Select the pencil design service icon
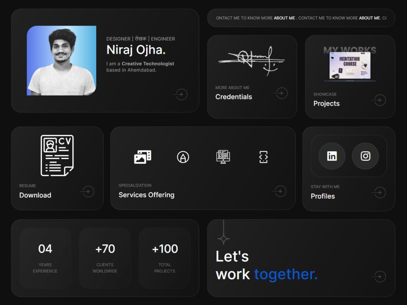407x305 pixels. point(182,157)
